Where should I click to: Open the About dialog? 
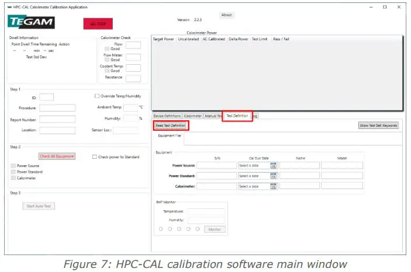coord(226,15)
